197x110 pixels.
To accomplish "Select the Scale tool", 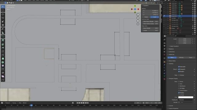I will coord(3,21).
